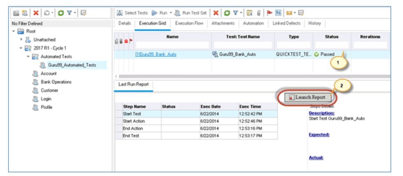Click Run Test Set button
The image size is (403, 176).
[190, 13]
